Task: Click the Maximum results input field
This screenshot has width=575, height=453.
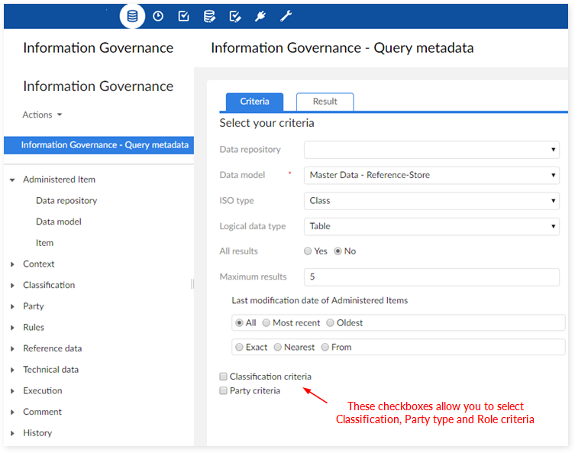Action: (x=431, y=277)
